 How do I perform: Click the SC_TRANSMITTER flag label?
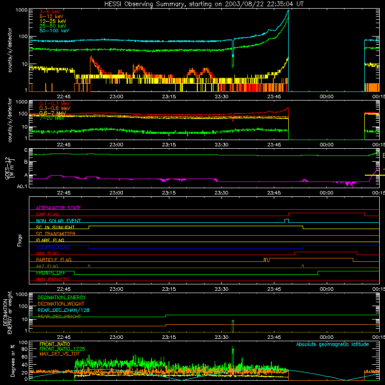point(56,234)
